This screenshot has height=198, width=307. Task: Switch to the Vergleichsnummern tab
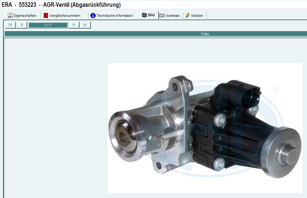click(65, 16)
